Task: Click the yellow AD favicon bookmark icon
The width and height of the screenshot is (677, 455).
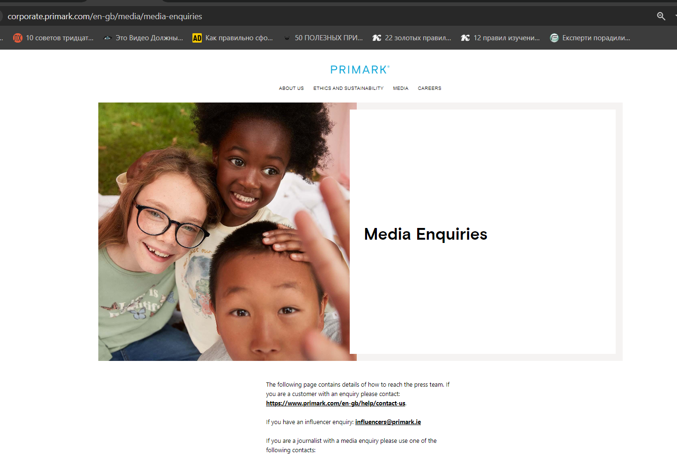Action: click(x=197, y=38)
